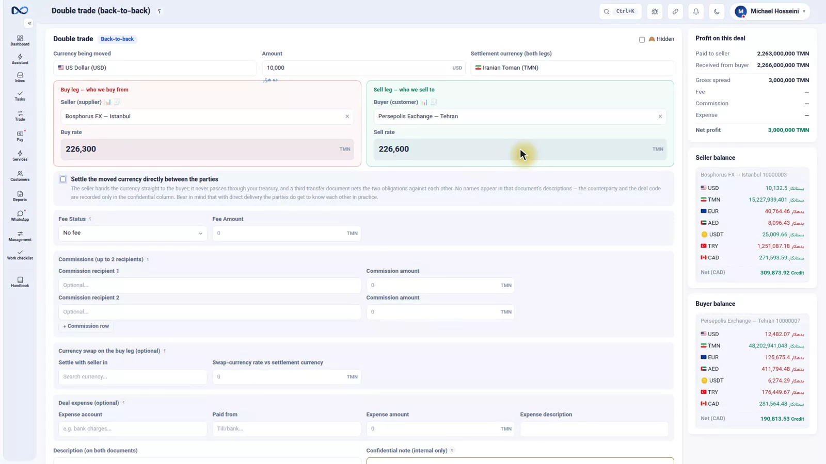826x464 pixels.
Task: Open the Handbook in the sidebar
Action: 20,282
